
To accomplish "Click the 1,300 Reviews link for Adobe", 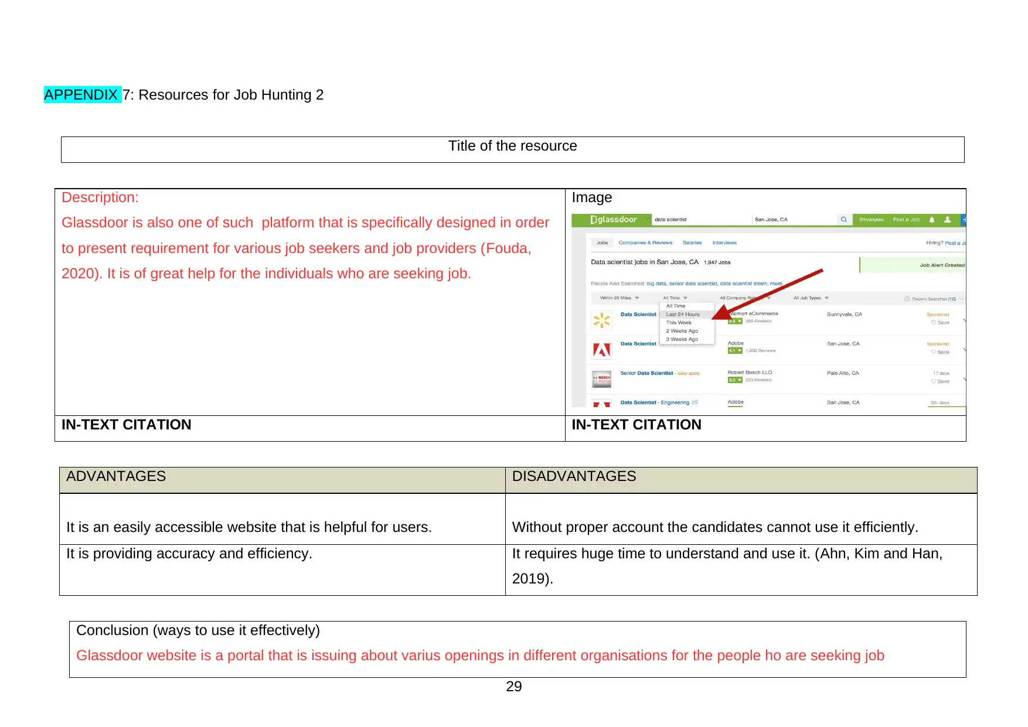I will (x=760, y=350).
